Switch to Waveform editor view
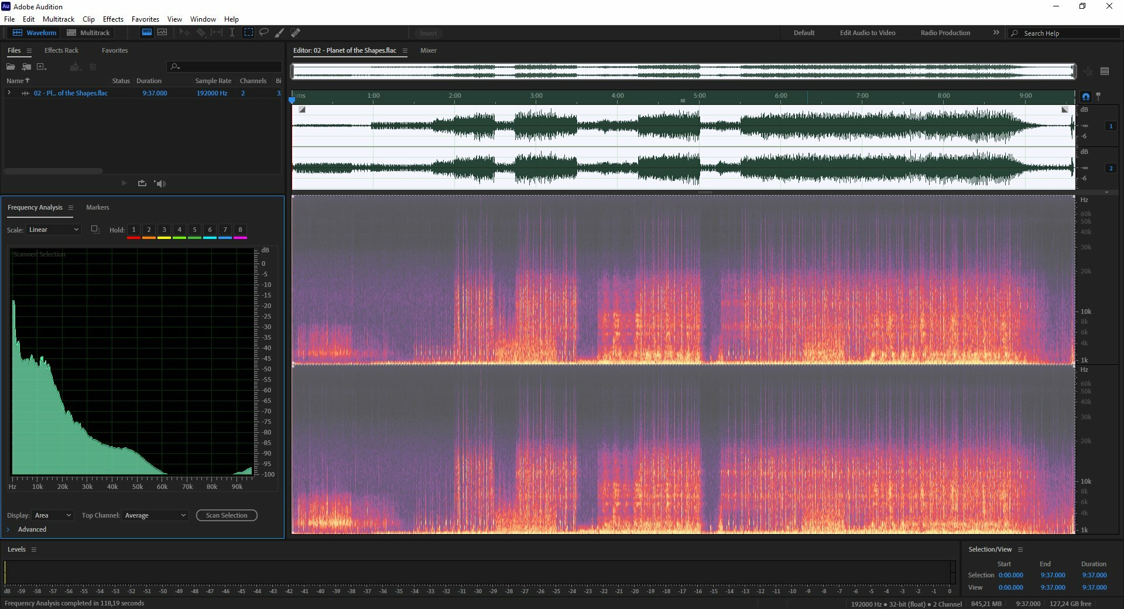Screen dimensions: 1124x609 [x=35, y=33]
